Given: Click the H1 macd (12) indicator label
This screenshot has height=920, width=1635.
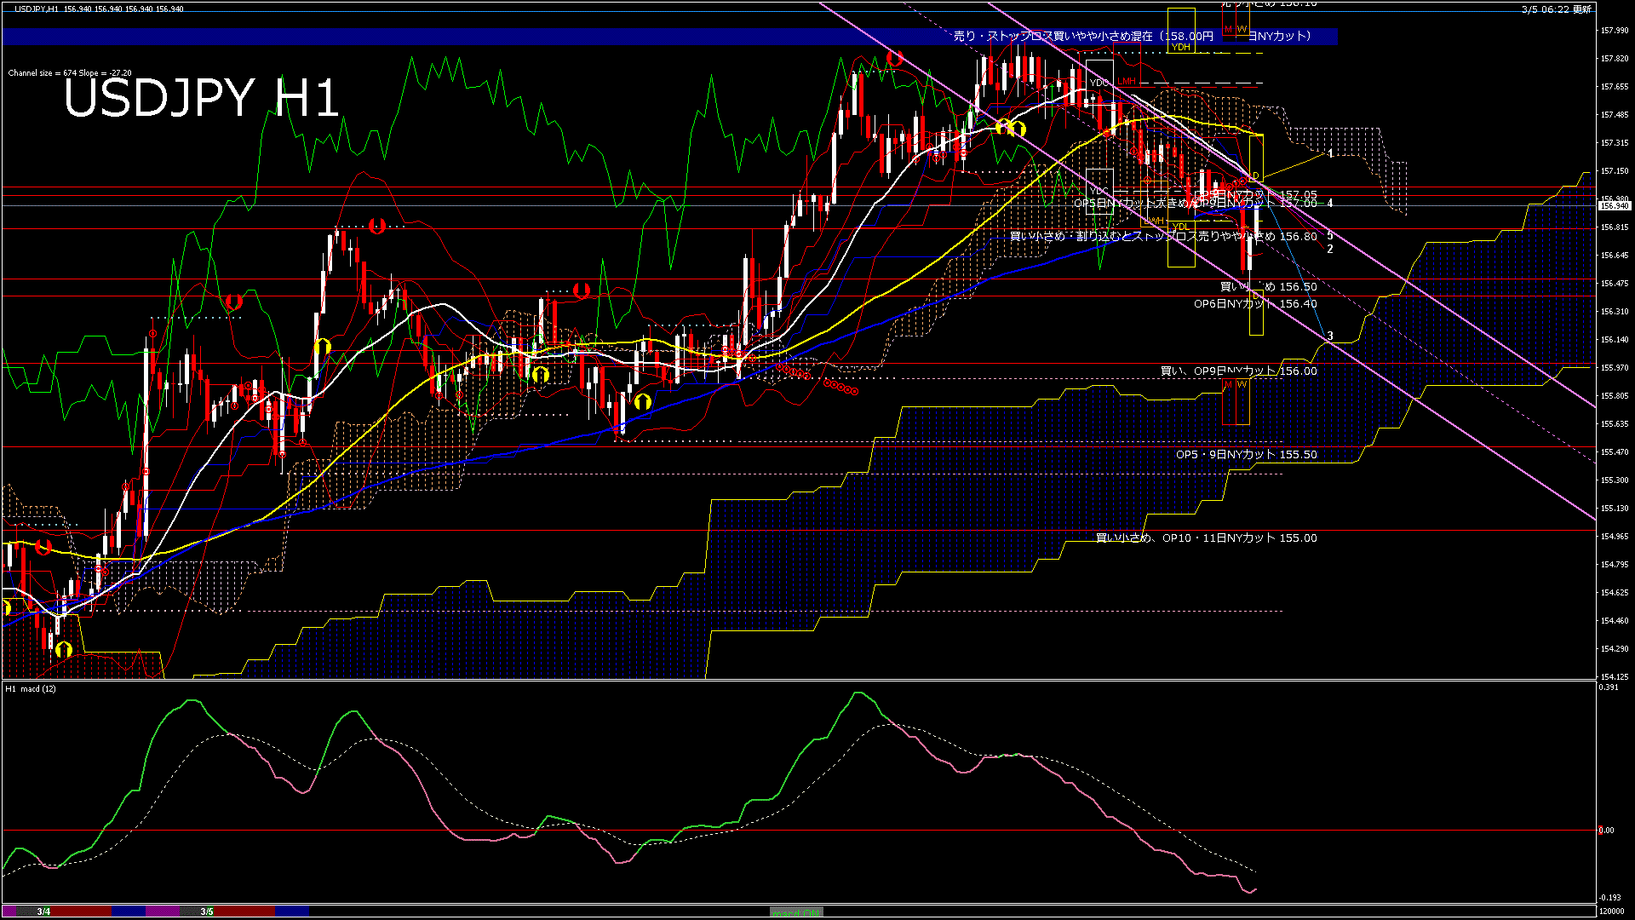Looking at the screenshot, I should point(31,688).
